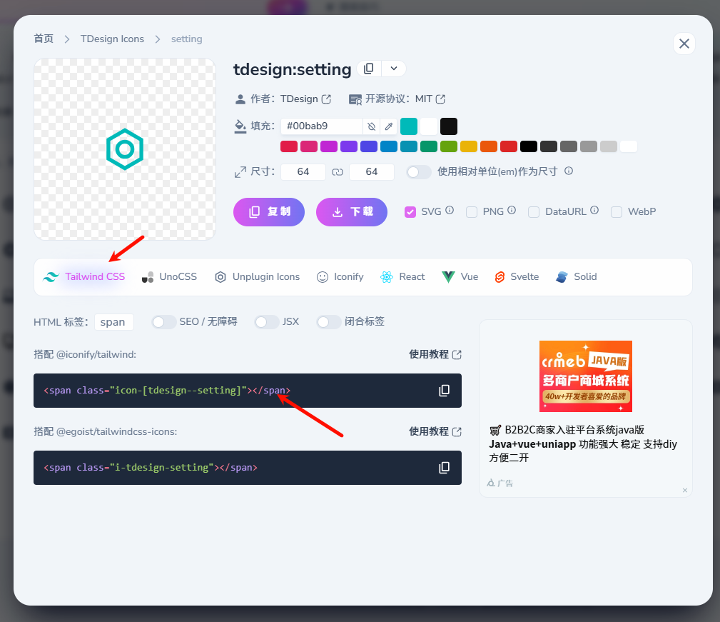Open MIT license external link

[x=440, y=99]
